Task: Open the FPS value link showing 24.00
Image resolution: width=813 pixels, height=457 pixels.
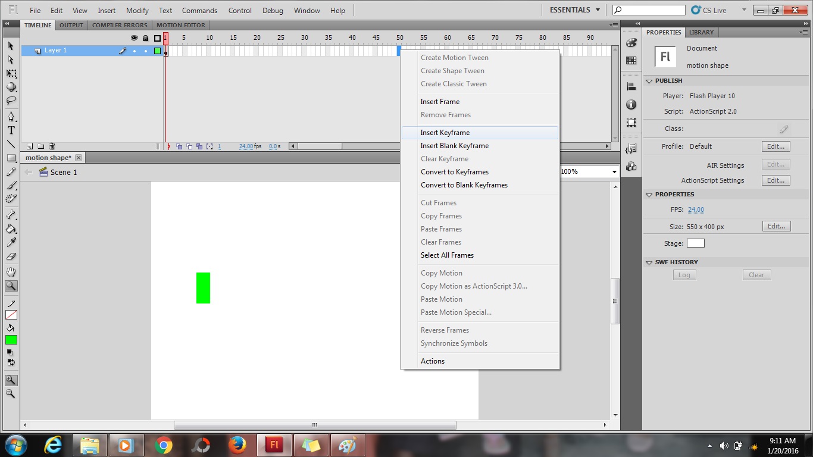Action: [x=696, y=209]
